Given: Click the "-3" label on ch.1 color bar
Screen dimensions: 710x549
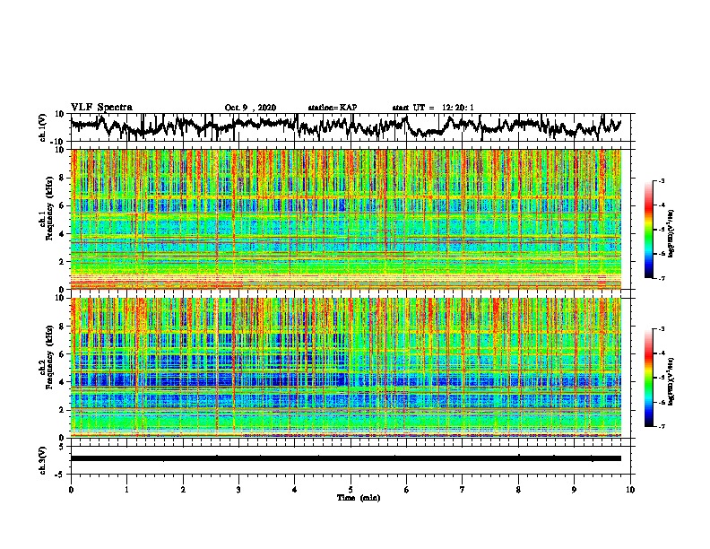Looking at the screenshot, I should point(660,180).
